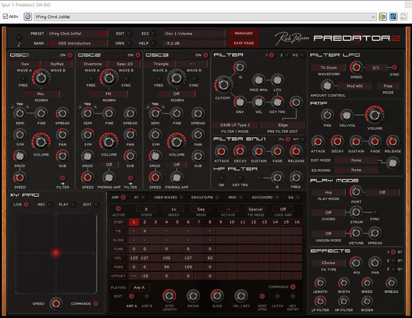Open Pre Filter Dist Edge selector
This screenshot has width=412, height=318.
point(283,125)
